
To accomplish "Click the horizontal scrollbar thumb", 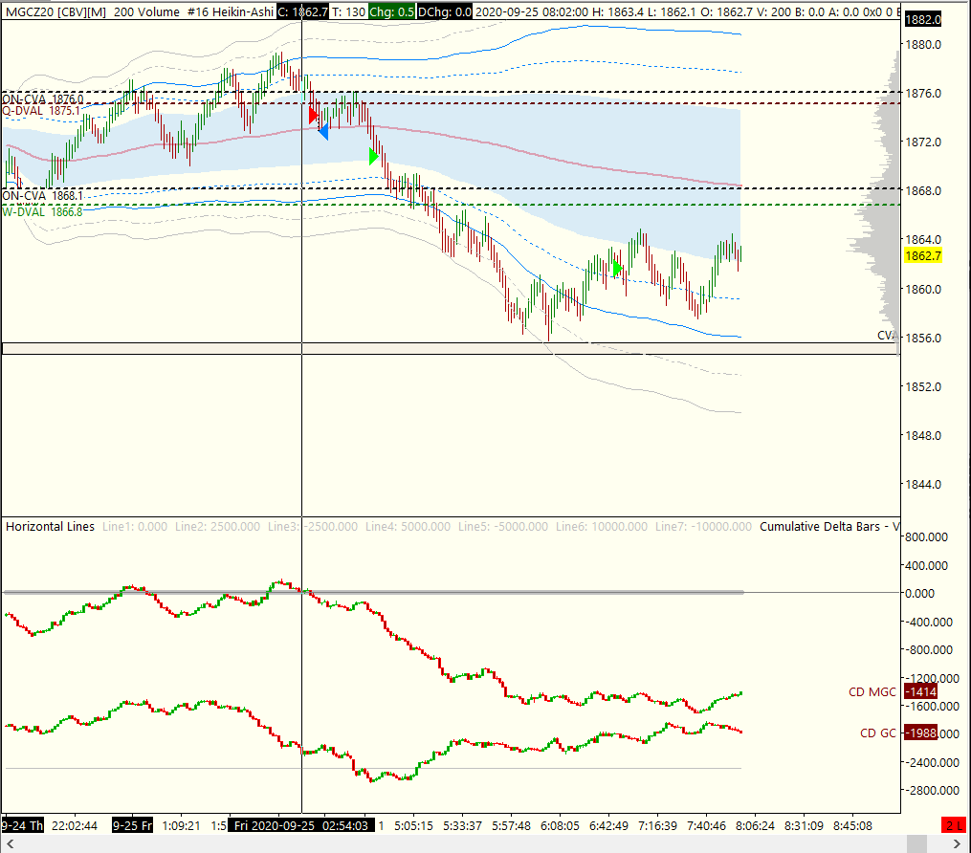I will tap(917, 844).
